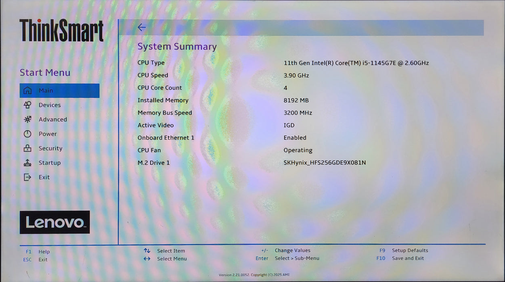The width and height of the screenshot is (505, 282).
Task: Click the Start Menu heading
Action: pyautogui.click(x=45, y=73)
